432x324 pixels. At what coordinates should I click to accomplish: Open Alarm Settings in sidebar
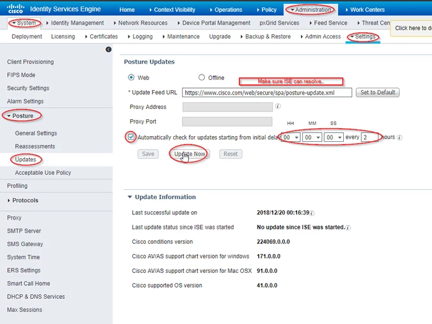25,101
